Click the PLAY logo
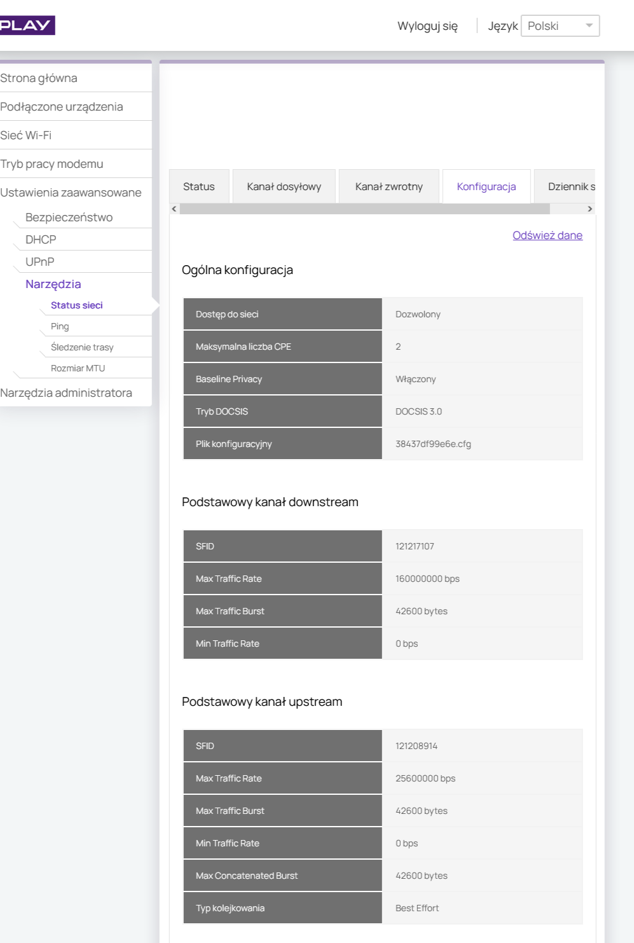634x943 pixels. click(x=27, y=25)
